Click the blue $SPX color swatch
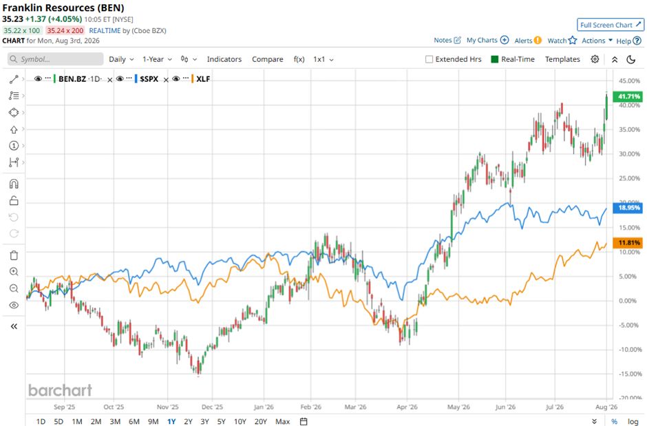This screenshot has height=426, width=647. (136, 78)
